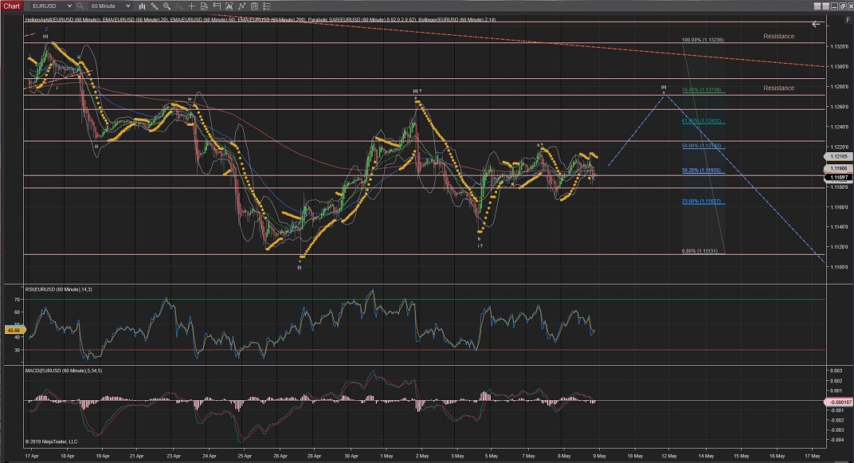Toggle the F fixed-scale button
854x463 pixels.
848,20
